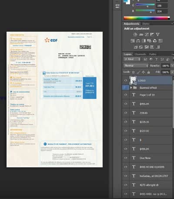Expand the Scanned effect layer group
The width and height of the screenshot is (174, 199).
131,88
